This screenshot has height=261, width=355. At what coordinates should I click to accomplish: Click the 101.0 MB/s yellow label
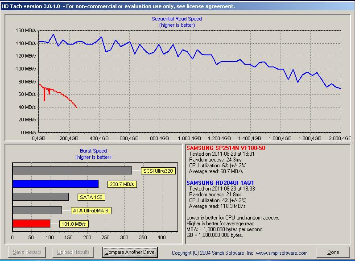pos(73,224)
